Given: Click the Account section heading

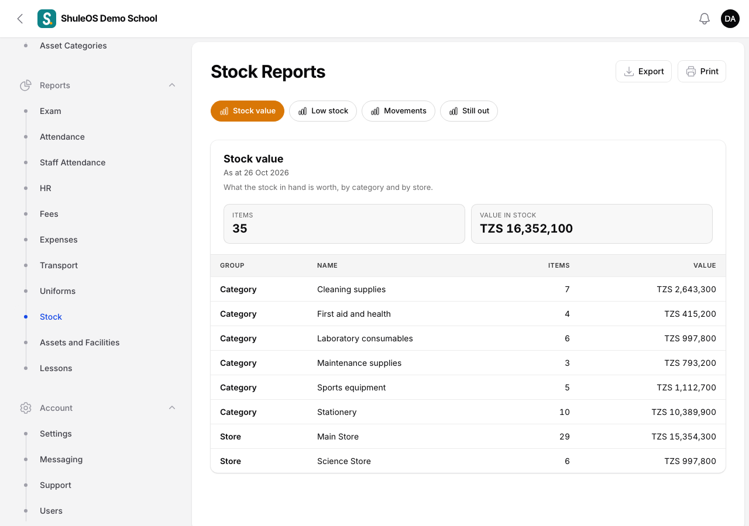Looking at the screenshot, I should tap(56, 408).
